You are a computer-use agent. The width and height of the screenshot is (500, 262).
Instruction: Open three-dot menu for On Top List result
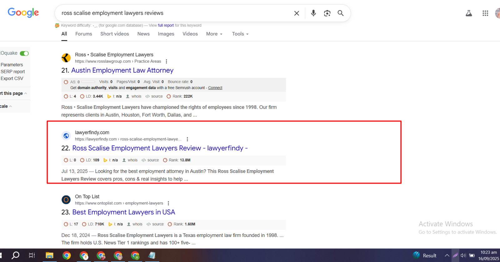coord(168,203)
